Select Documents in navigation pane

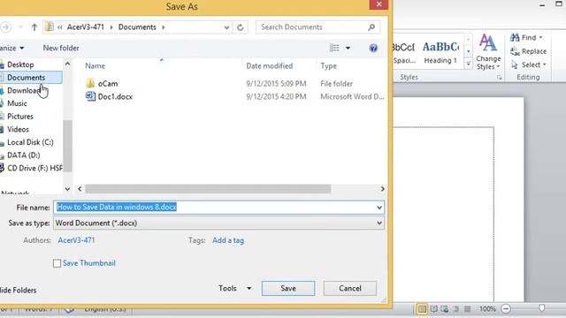[26, 78]
